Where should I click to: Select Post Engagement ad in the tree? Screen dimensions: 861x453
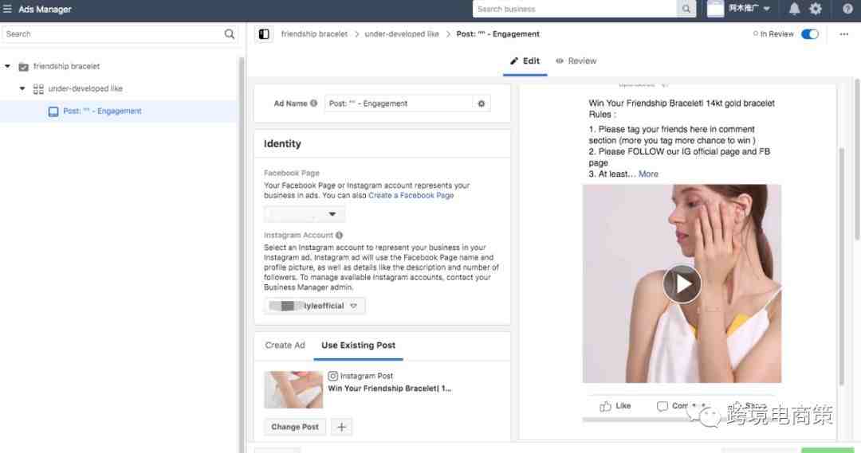102,111
